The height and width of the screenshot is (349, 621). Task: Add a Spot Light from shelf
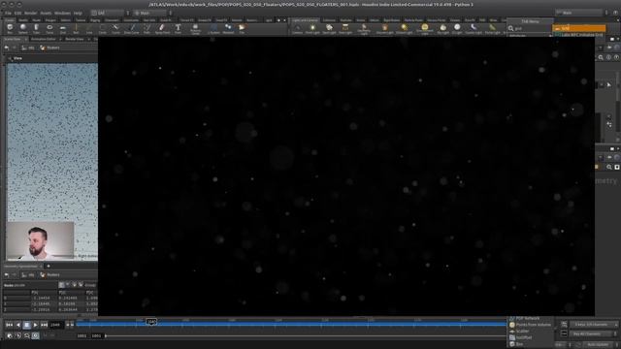tap(329, 28)
